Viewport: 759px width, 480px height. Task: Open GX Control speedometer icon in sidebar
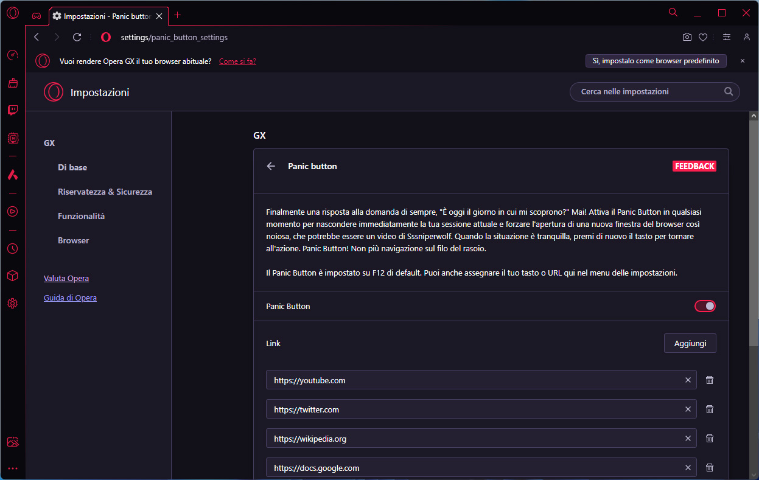pos(13,55)
